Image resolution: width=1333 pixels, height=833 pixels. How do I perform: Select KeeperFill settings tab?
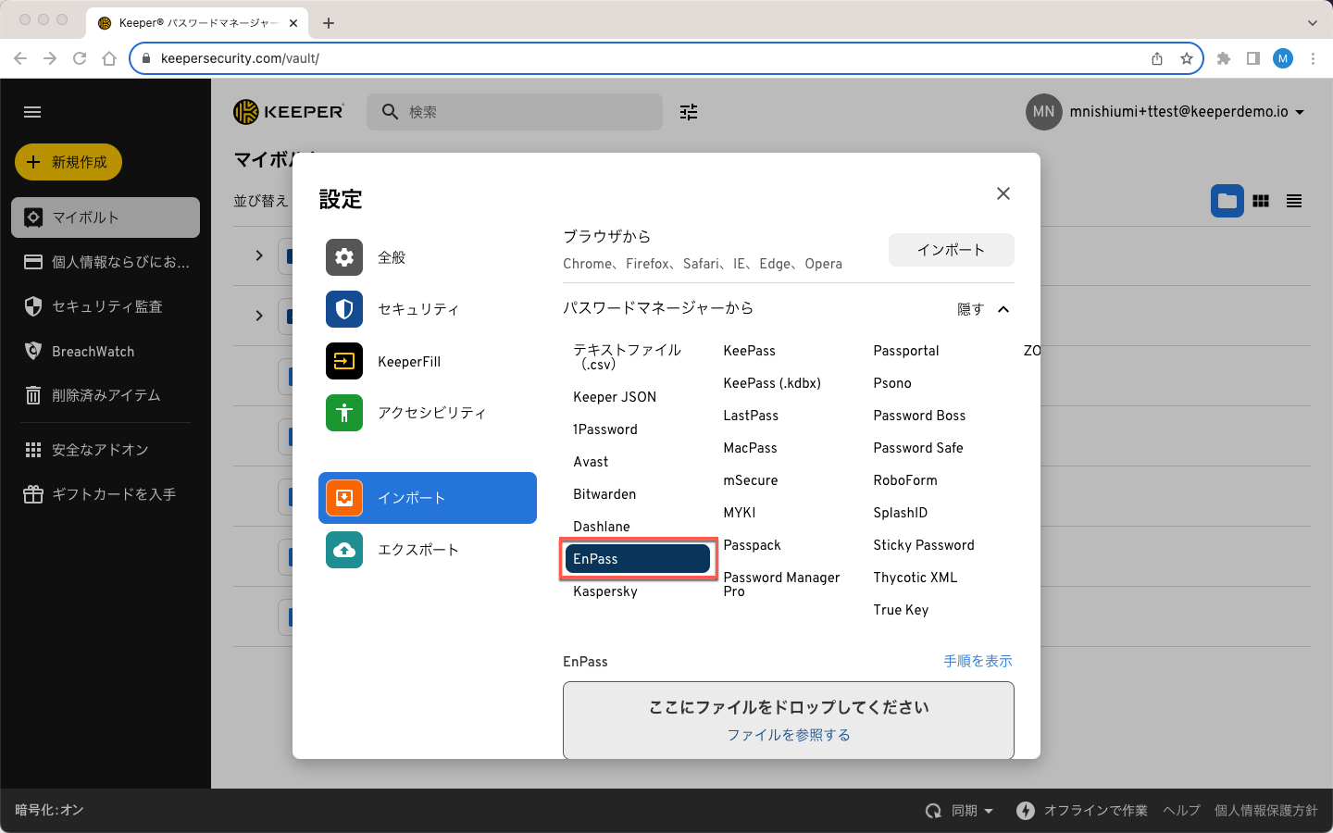[x=408, y=361]
